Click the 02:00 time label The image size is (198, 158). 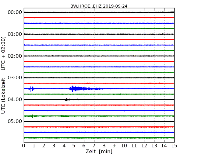tap(15, 56)
